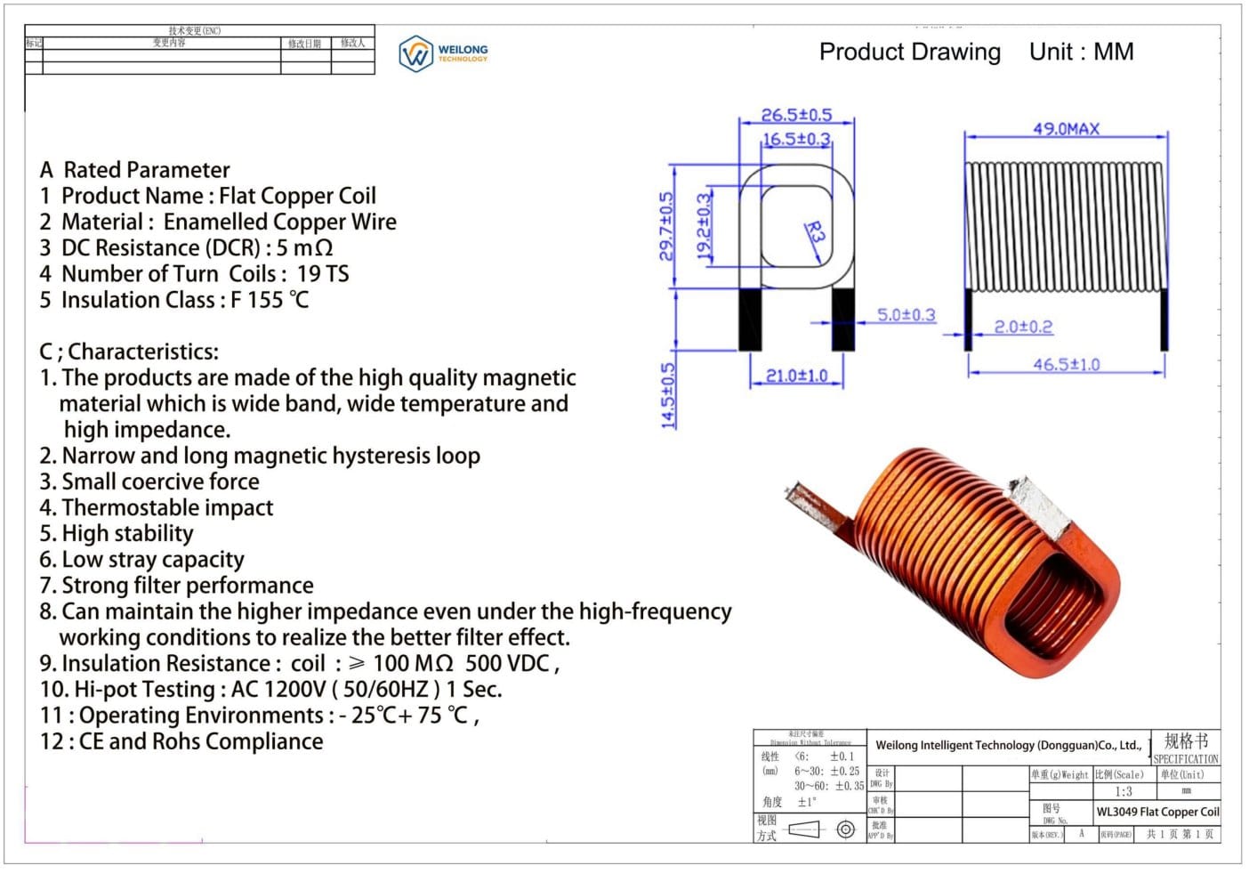The width and height of the screenshot is (1257, 890).
Task: Click 'Low stray capacity' line
Action: pos(142,559)
